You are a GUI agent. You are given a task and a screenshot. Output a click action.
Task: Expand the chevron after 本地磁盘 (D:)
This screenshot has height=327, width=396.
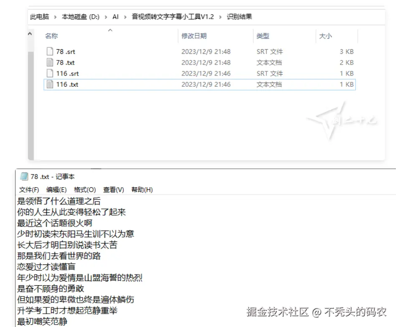pos(106,17)
